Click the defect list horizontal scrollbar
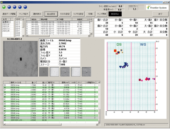Viewport: 170px width, 129px height. coord(51,125)
